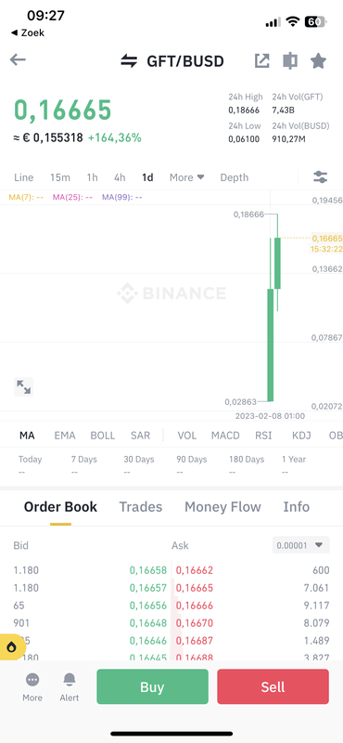The width and height of the screenshot is (343, 743).
Task: Expand the More timeframe dropdown
Action: pos(187,177)
